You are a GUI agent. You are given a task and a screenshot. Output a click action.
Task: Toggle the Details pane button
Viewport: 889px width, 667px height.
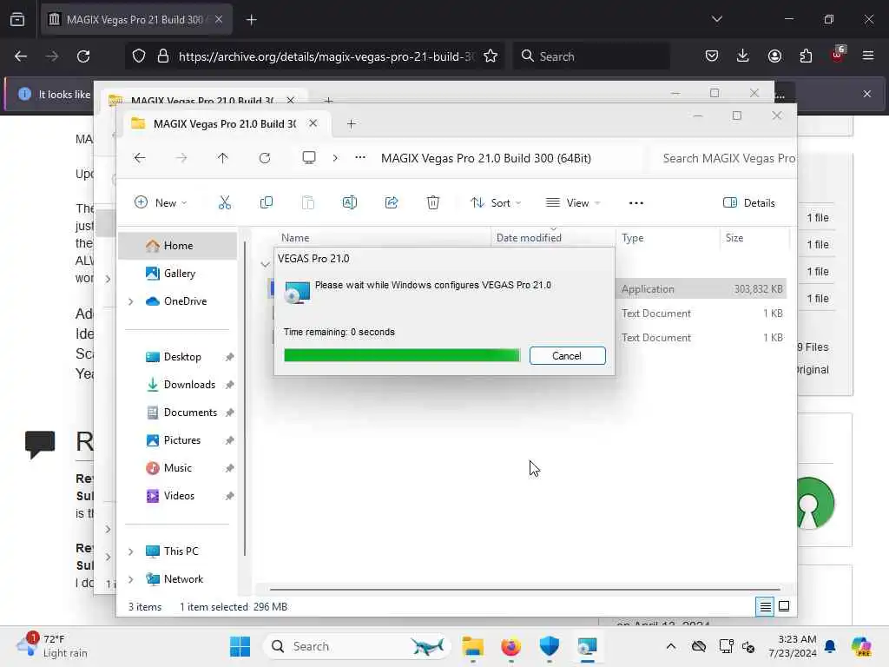click(749, 202)
